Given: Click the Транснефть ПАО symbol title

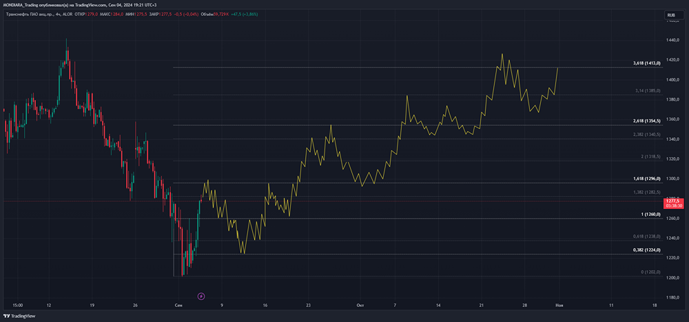Looking at the screenshot, I should 29,14.
